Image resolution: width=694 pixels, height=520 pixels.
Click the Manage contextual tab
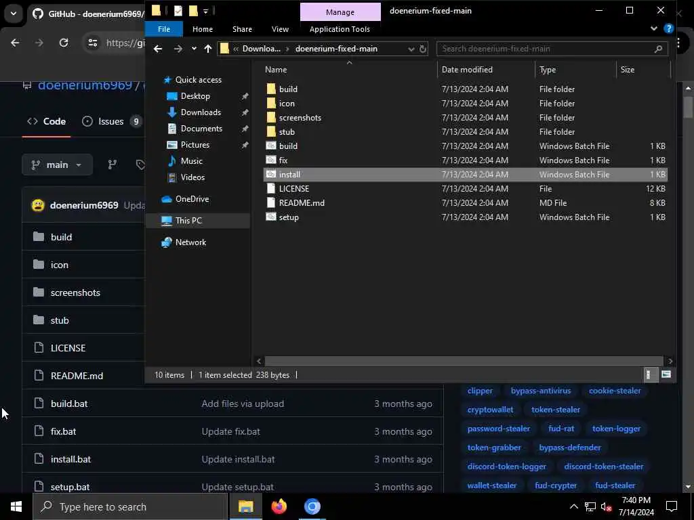click(x=340, y=12)
